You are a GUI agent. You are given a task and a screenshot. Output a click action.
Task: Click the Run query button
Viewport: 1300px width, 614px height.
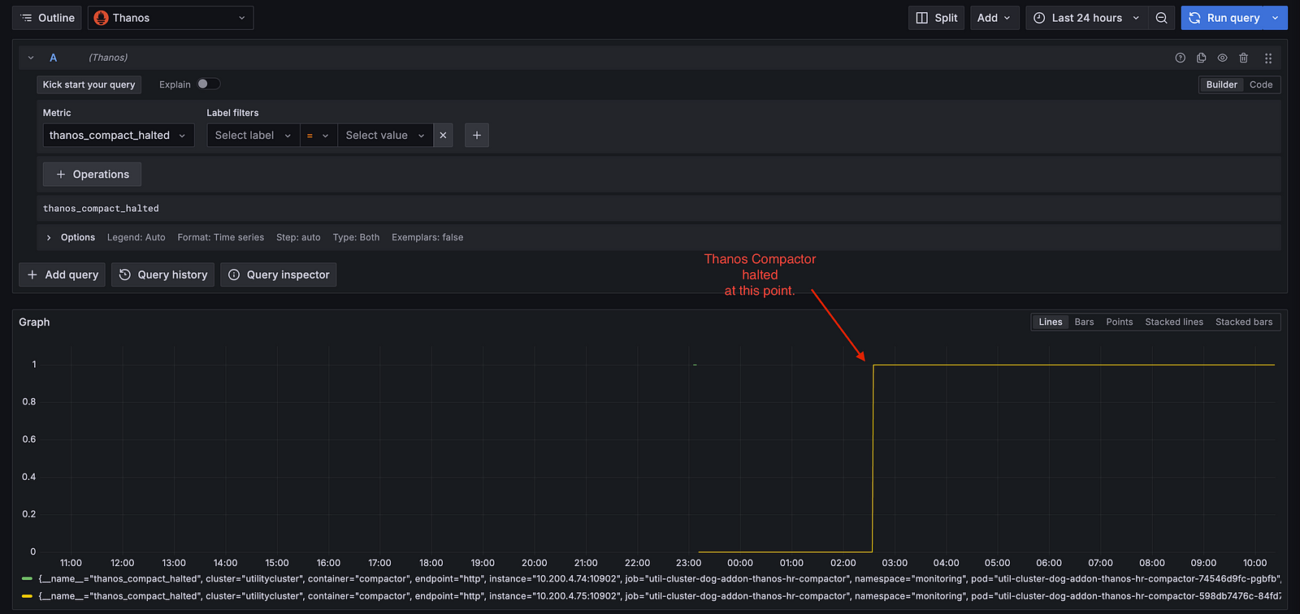point(1224,18)
